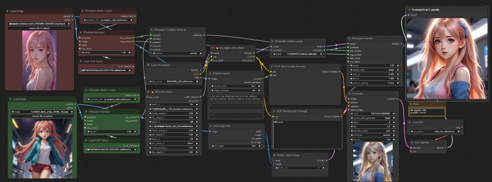
Task: Click choose file to upload in green Load Image
Action: [42, 116]
